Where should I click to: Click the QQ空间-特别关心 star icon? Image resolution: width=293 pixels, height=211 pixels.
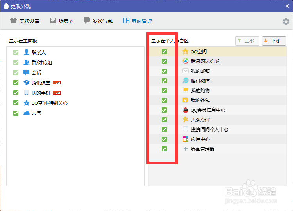tap(26, 103)
